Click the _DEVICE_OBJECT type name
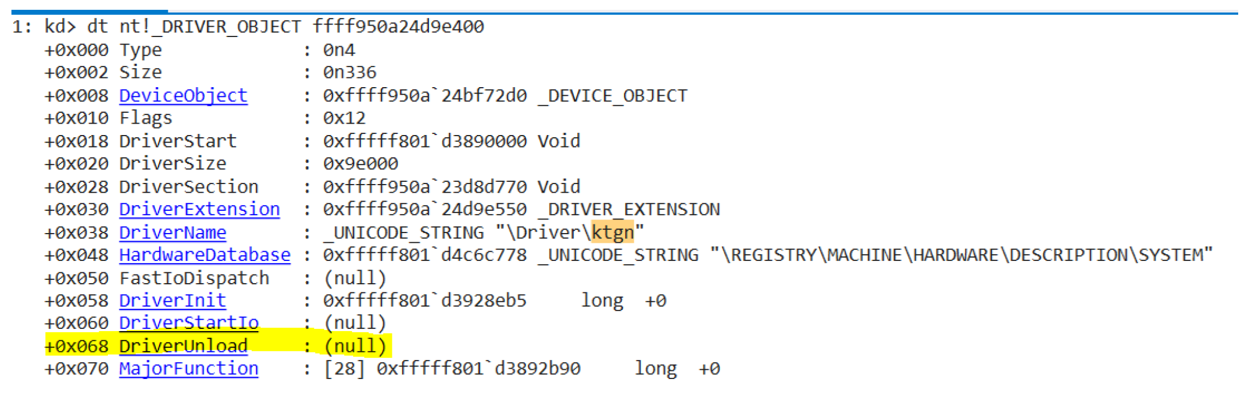This screenshot has height=397, width=1254. tap(613, 96)
